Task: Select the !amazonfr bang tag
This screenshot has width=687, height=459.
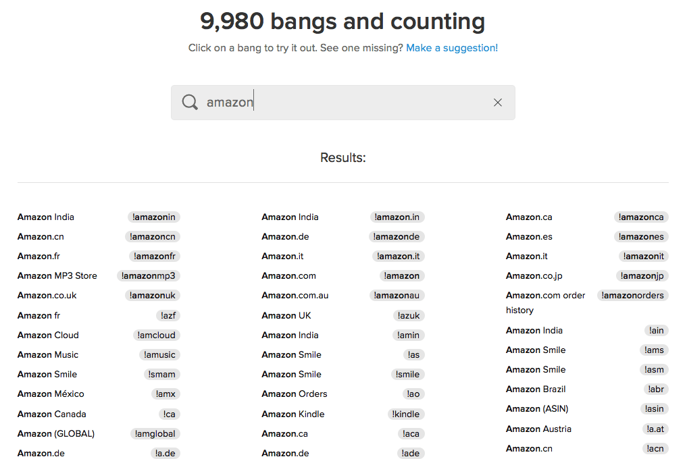Action: (155, 256)
